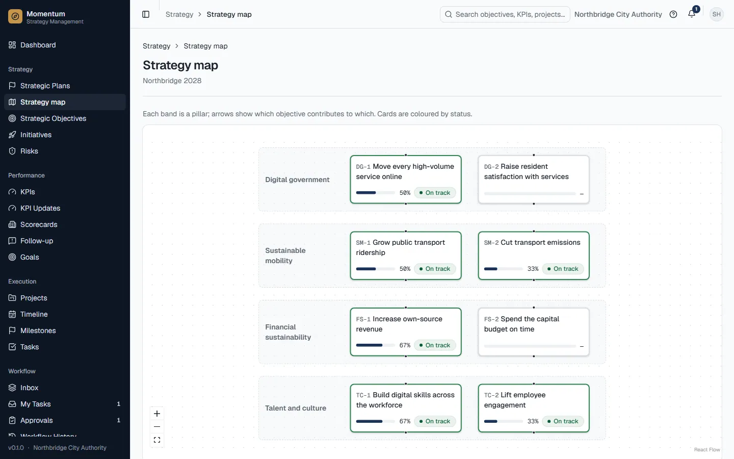Open the Approvals page
This screenshot has width=734, height=459.
pos(65,420)
